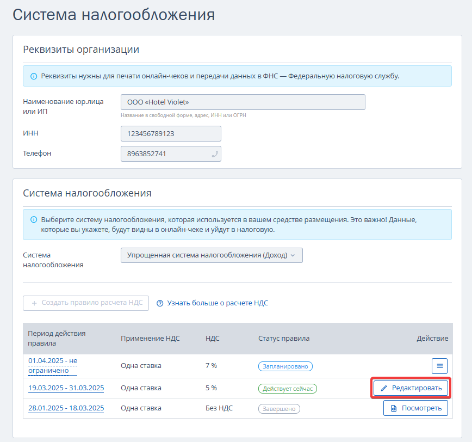Click the 5 % НДС value
472x442 pixels.
[x=211, y=388]
